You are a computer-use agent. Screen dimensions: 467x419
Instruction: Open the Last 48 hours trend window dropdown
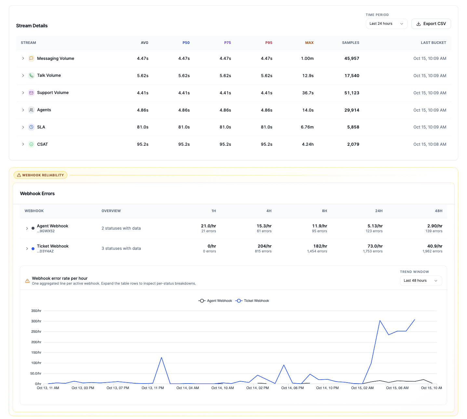[x=421, y=281]
